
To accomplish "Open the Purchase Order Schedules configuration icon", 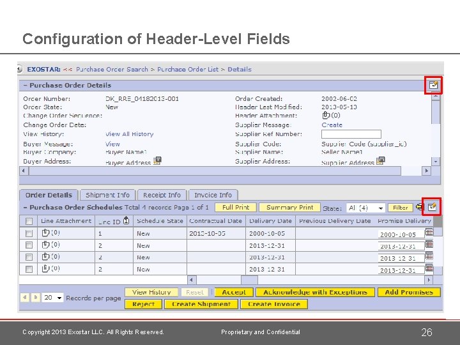I will pos(432,207).
